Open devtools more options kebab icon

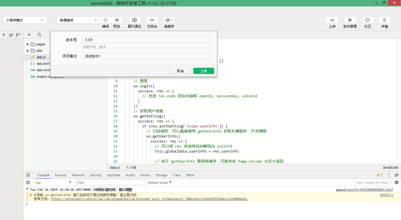coord(389,175)
